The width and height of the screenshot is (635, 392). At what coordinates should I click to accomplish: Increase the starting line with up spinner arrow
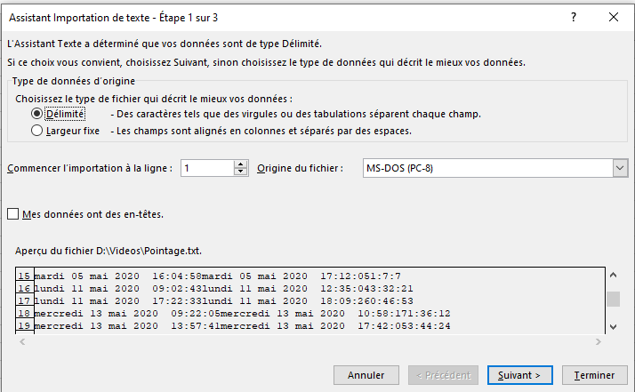(x=241, y=164)
